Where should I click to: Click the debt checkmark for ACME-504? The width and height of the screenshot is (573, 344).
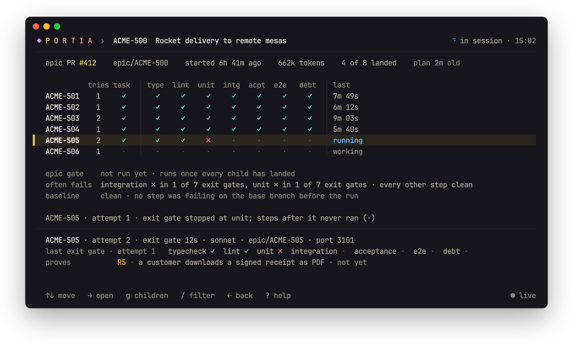[x=310, y=129]
